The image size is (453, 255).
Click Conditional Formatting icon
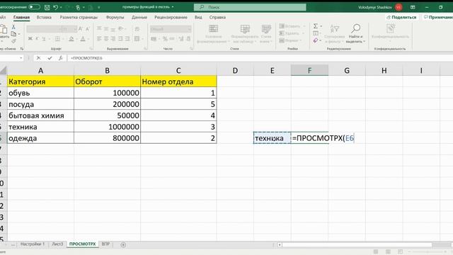213,29
